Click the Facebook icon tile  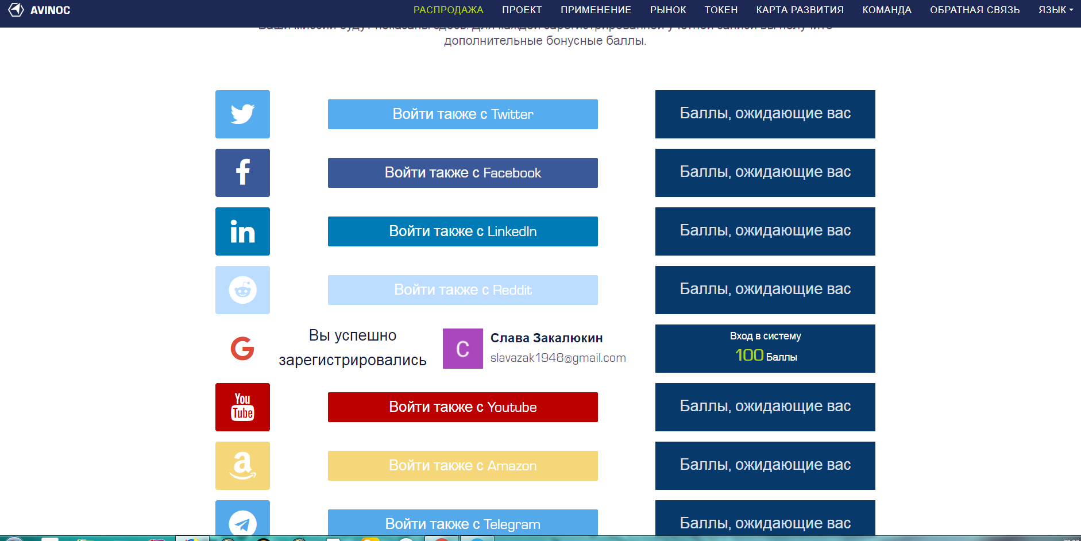click(242, 173)
